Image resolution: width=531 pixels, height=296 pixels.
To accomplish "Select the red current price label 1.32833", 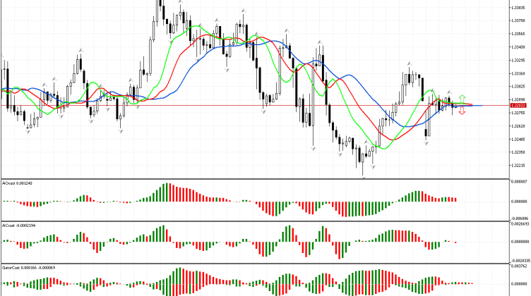I will [518, 106].
